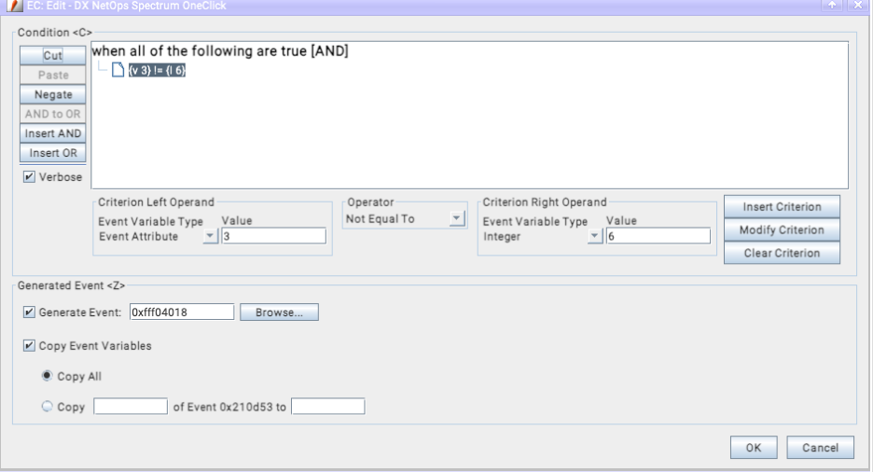Click the window maximize arrow icon

pos(833,7)
